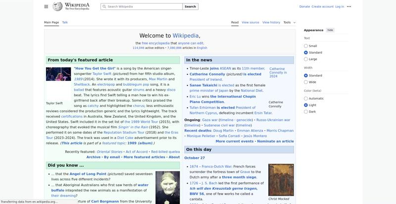
Task: Select Small text size option
Action: tap(306, 46)
